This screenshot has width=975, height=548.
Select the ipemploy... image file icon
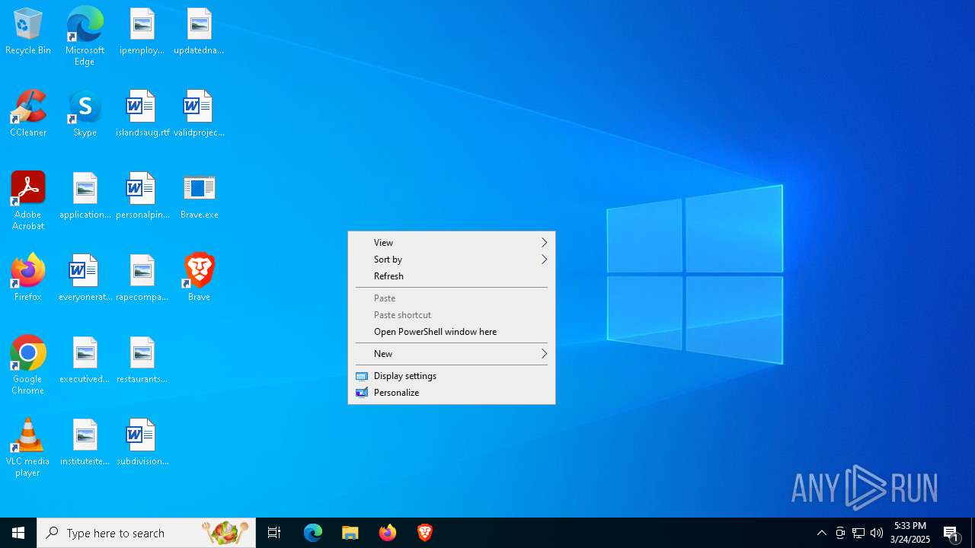coord(142,32)
